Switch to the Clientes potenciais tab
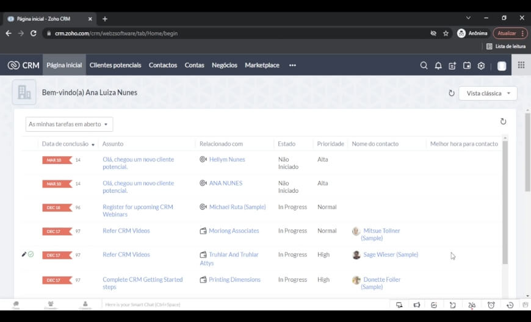Viewport: 531px width, 322px height. (x=115, y=65)
